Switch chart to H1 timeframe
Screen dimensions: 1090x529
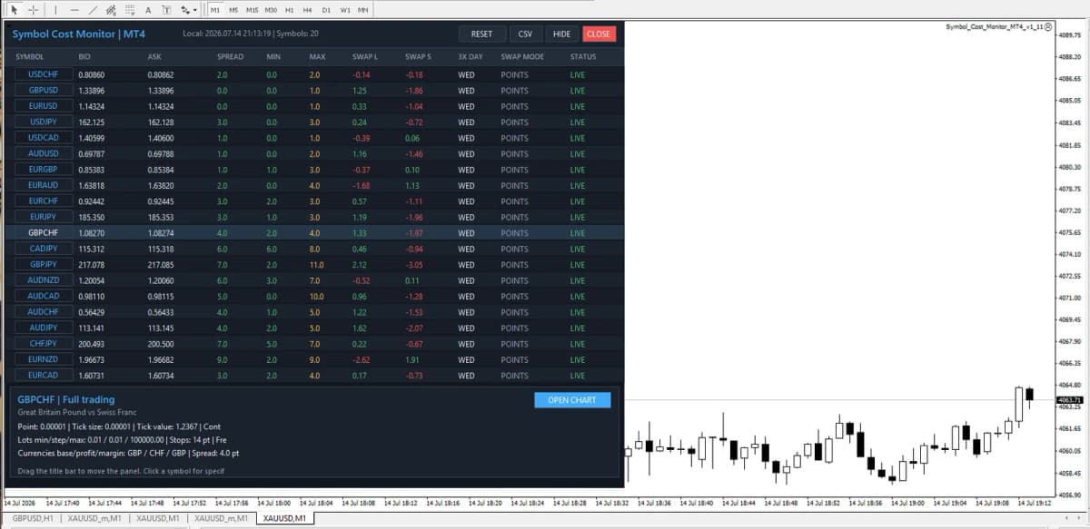(x=289, y=9)
